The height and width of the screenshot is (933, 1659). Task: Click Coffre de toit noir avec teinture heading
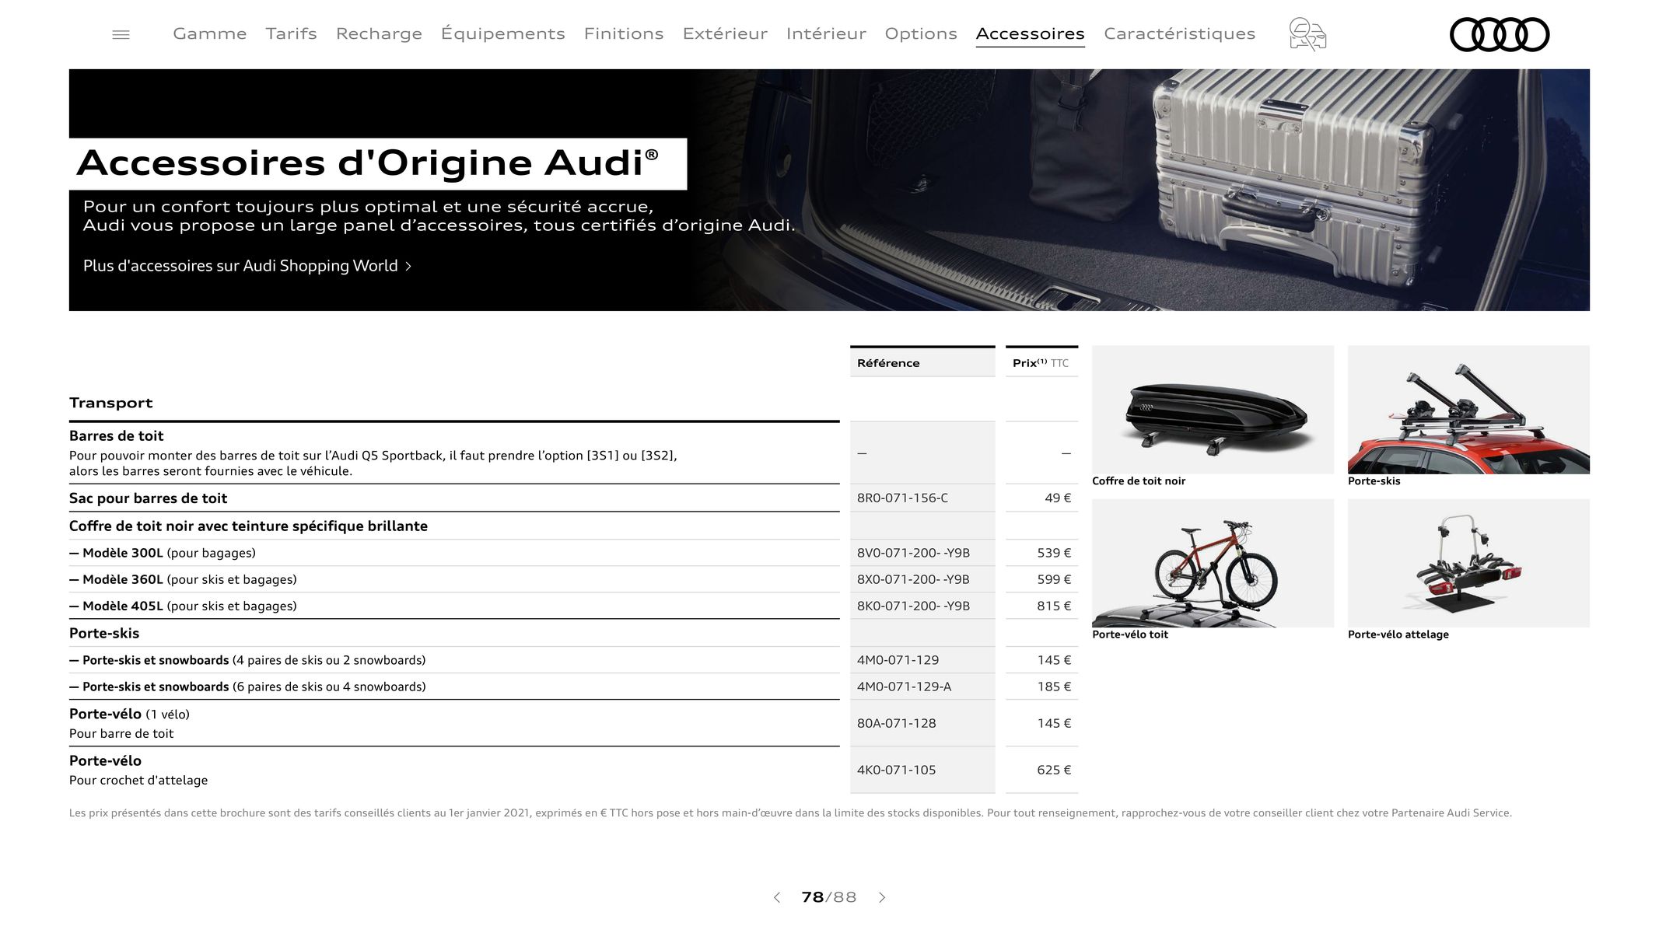(x=248, y=526)
